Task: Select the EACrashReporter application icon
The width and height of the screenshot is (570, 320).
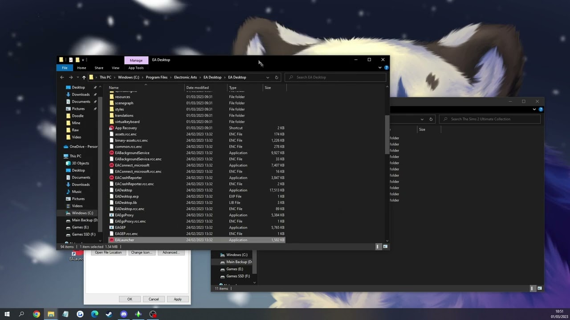Action: [x=112, y=178]
